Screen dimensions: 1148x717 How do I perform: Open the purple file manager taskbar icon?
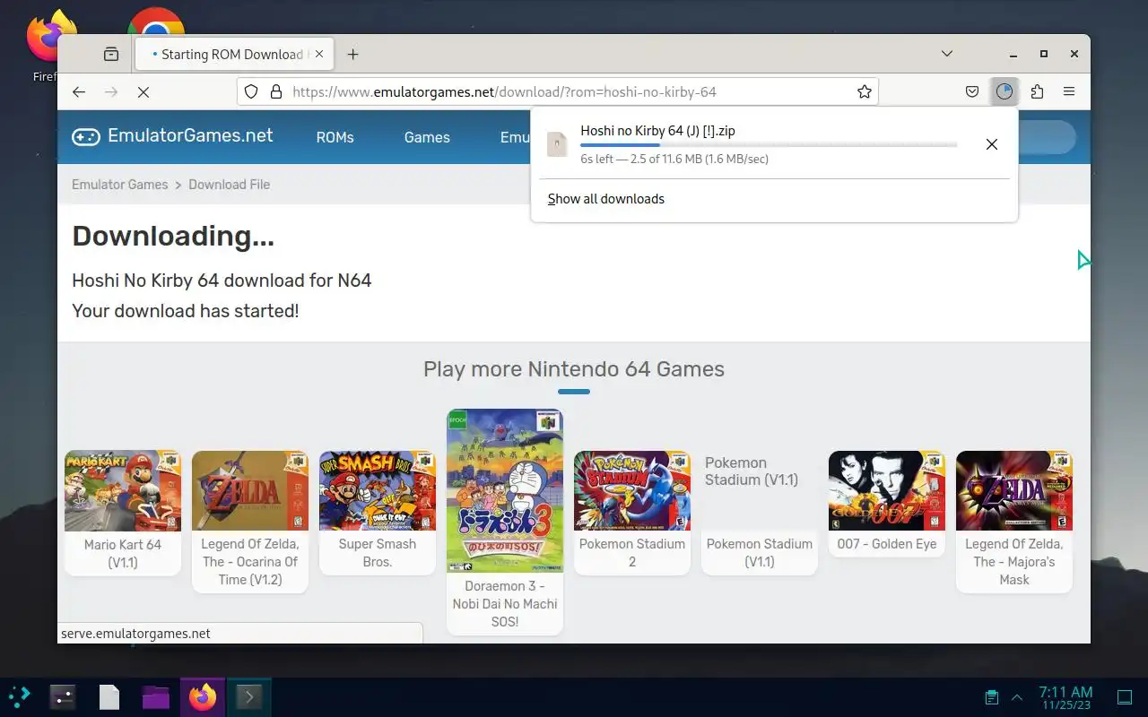(x=156, y=697)
